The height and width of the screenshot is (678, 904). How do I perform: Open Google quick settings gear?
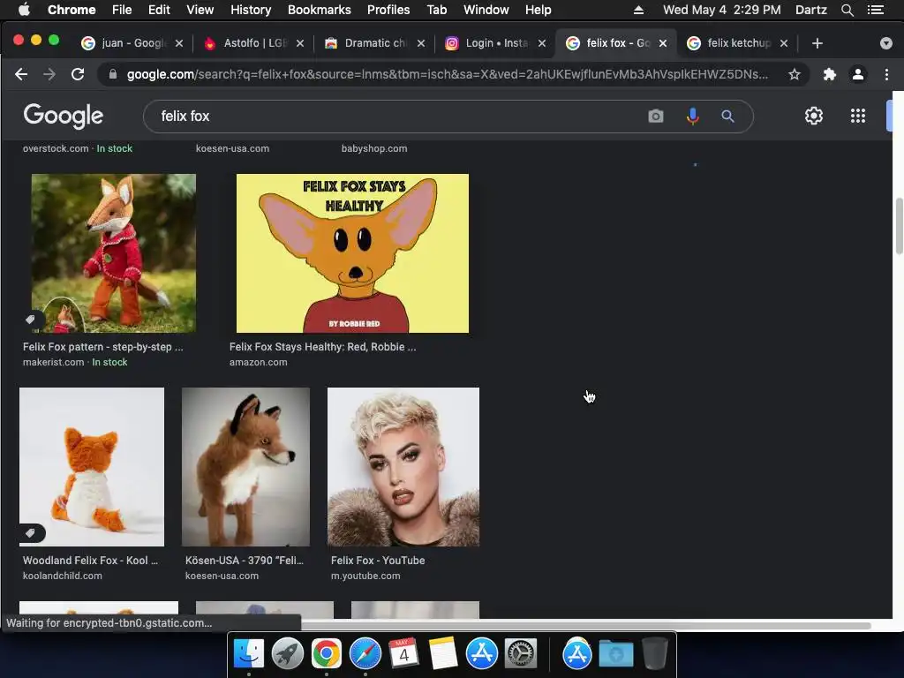[813, 116]
